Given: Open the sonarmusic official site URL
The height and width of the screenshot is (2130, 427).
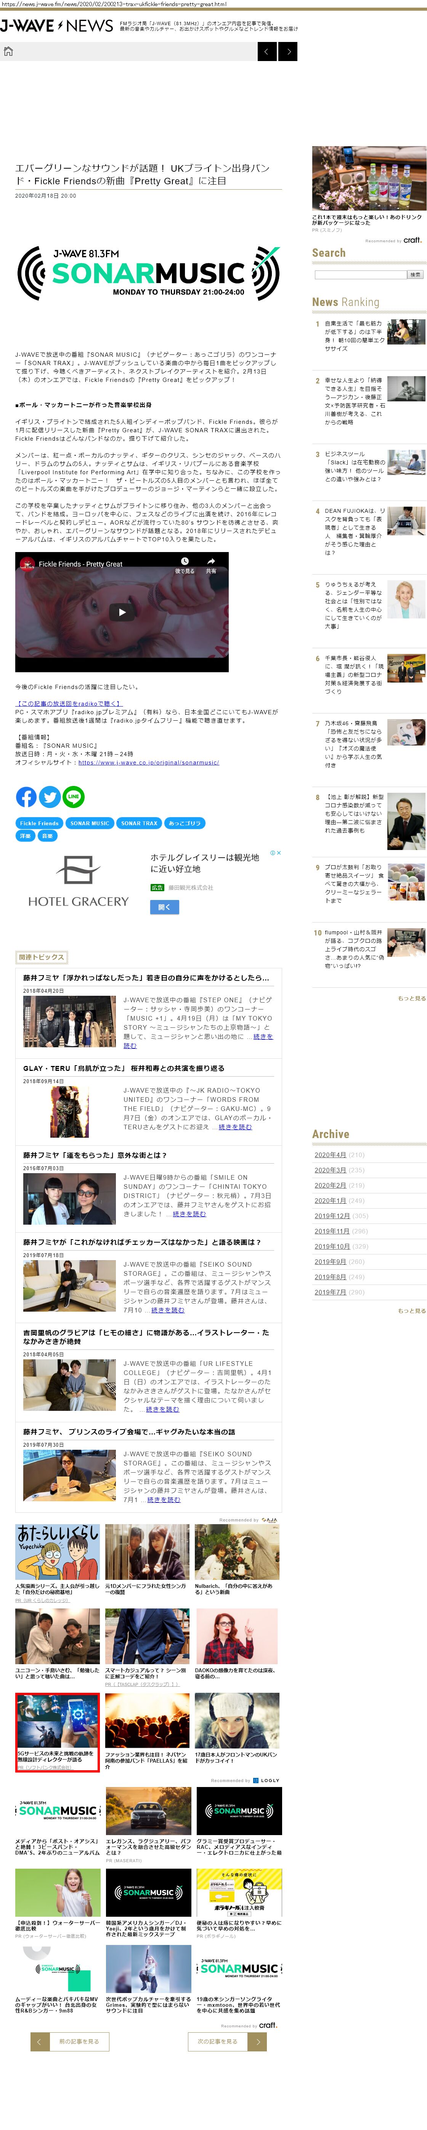Looking at the screenshot, I should point(149,762).
